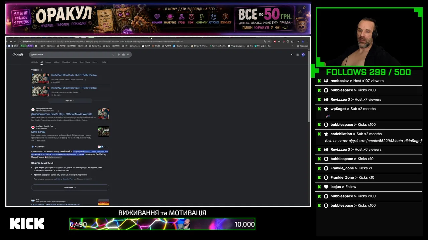Switch to the AI Mode tab
The image size is (428, 240).
34,62
